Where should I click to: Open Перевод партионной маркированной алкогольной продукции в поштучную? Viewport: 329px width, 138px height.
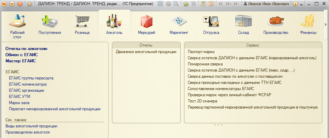click(x=253, y=107)
